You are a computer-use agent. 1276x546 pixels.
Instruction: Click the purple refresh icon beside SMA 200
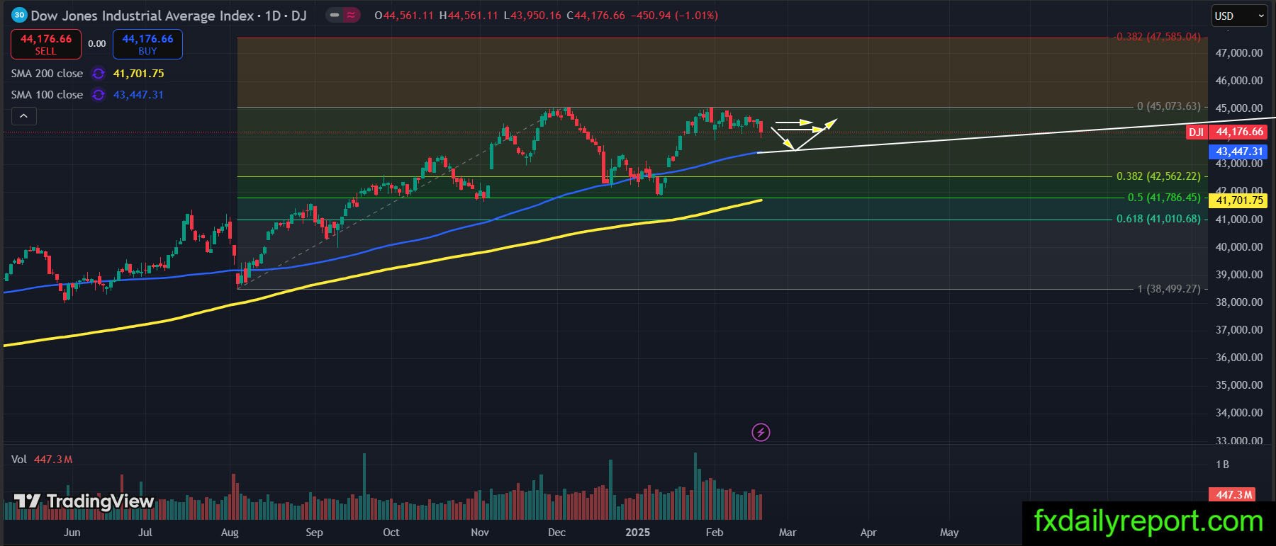click(99, 74)
